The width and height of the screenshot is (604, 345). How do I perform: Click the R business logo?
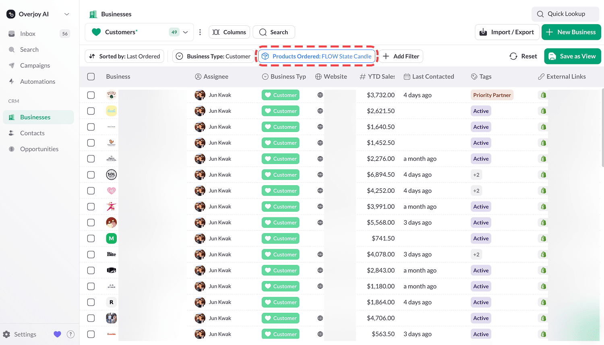click(112, 302)
